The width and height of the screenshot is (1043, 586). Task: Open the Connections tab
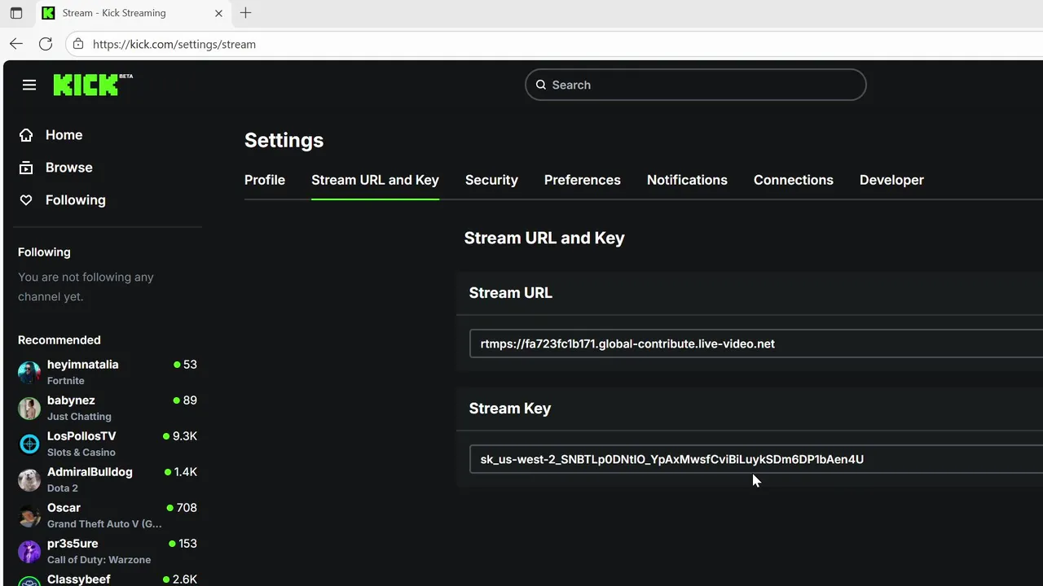(794, 180)
